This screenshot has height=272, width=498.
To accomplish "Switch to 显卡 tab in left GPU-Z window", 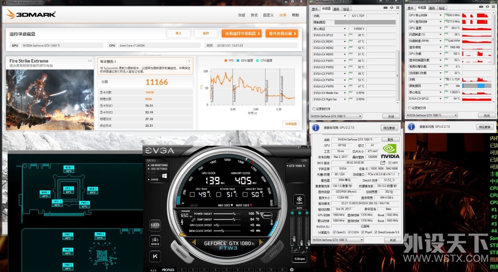I will [315, 9].
